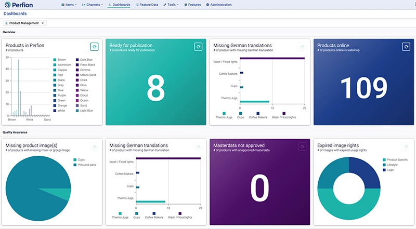Toggle the Green legend entry
Screen dimensions: 416x229
[x=59, y=100]
